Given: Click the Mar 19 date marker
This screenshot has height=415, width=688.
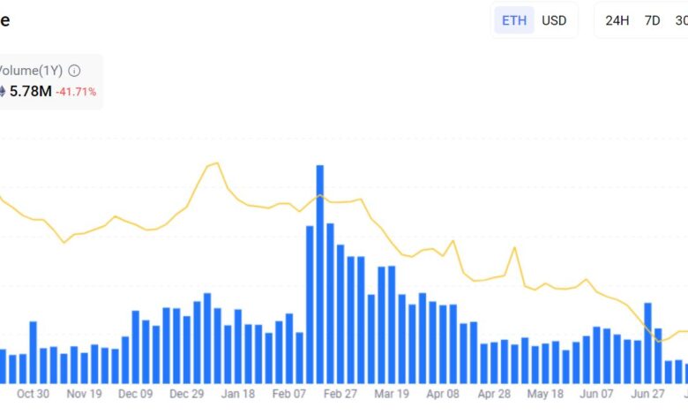Looking at the screenshot, I should (392, 395).
